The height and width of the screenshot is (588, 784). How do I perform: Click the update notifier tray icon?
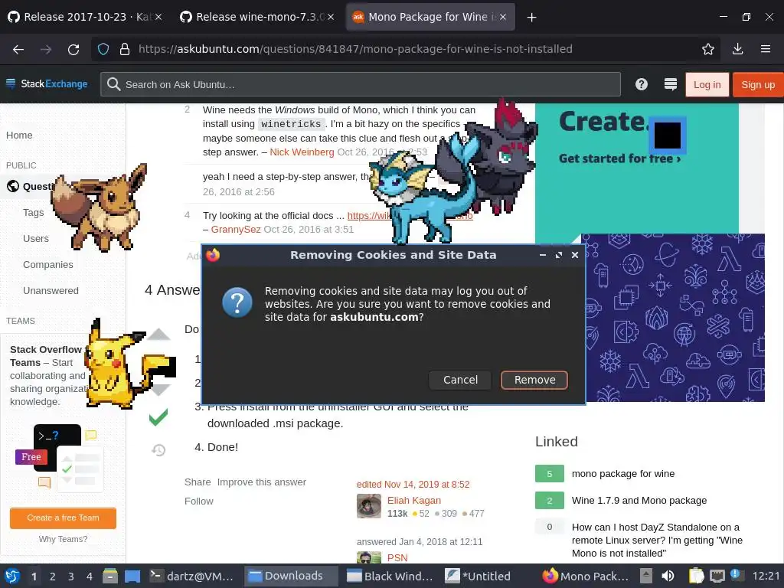734,575
